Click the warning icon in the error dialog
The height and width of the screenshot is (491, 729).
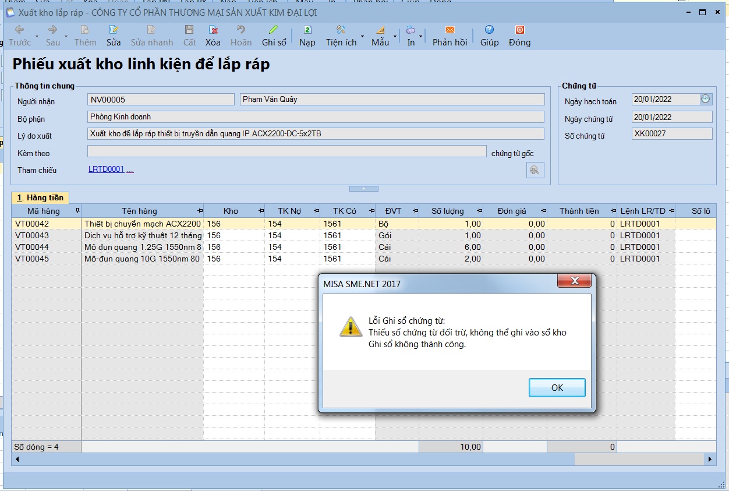(351, 327)
